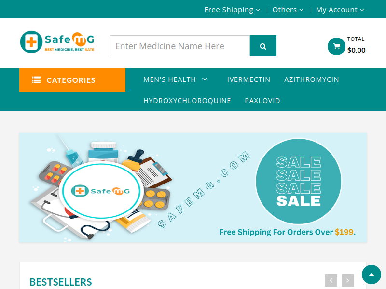
Task: Open the Ivermectin menu item
Action: coord(248,79)
